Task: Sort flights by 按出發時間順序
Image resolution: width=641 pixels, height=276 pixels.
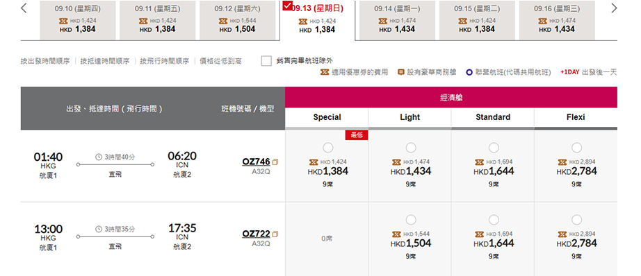Action: point(45,61)
